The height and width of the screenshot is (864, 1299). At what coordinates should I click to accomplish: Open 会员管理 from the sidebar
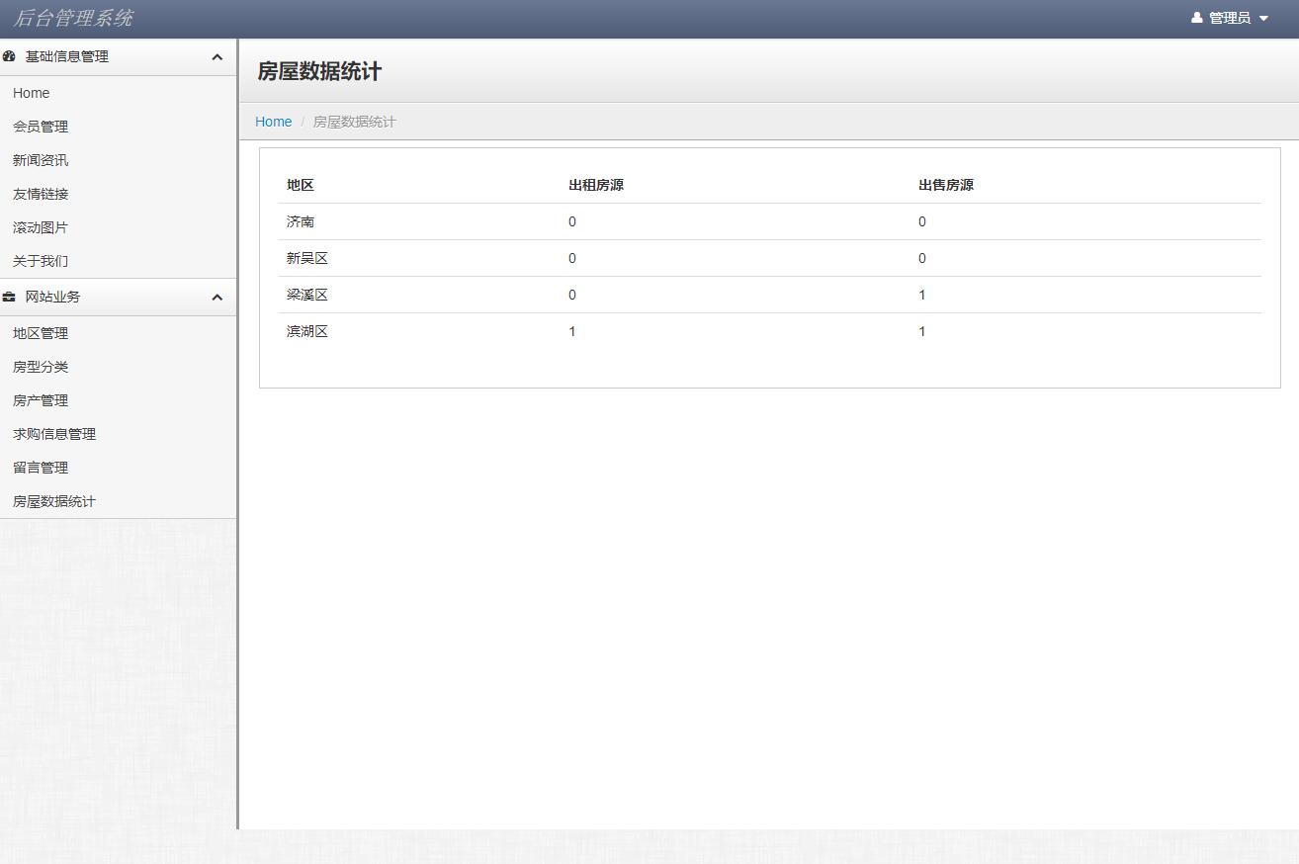(40, 126)
